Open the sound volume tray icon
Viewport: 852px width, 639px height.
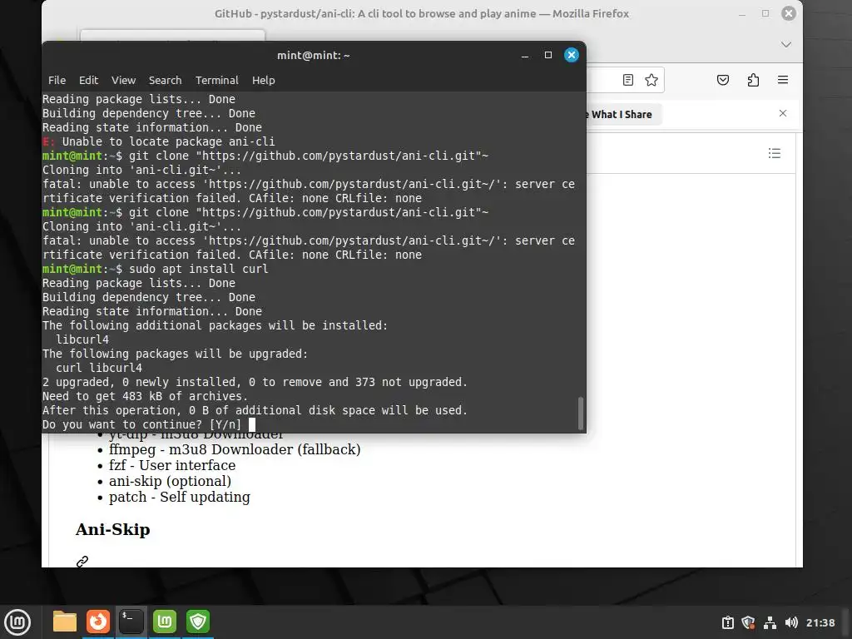point(791,622)
